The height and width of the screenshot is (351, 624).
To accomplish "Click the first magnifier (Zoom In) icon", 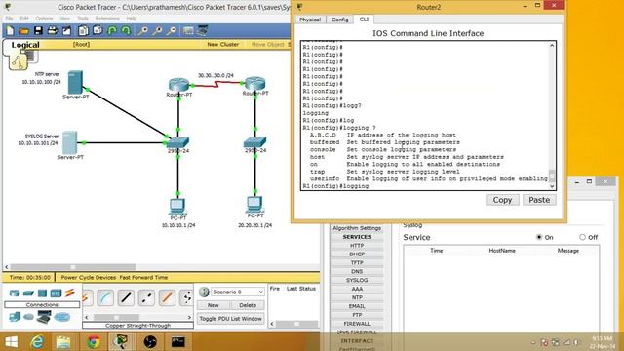I will (x=142, y=30).
